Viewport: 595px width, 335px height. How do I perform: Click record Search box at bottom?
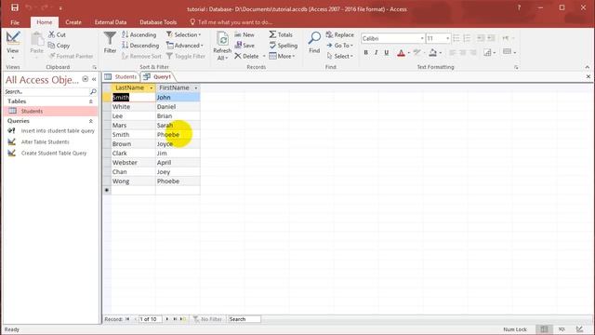(244, 319)
